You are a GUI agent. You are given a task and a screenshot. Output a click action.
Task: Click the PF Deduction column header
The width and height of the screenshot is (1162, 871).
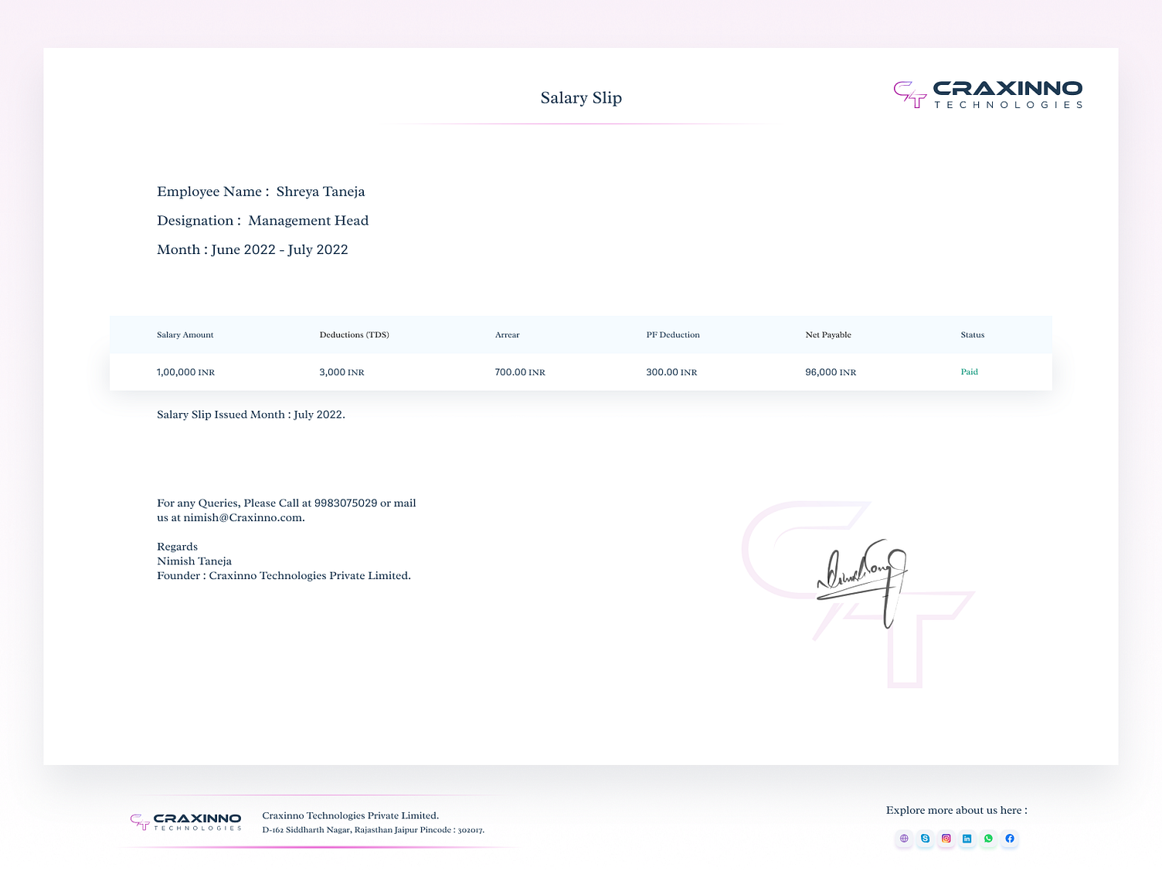673,335
